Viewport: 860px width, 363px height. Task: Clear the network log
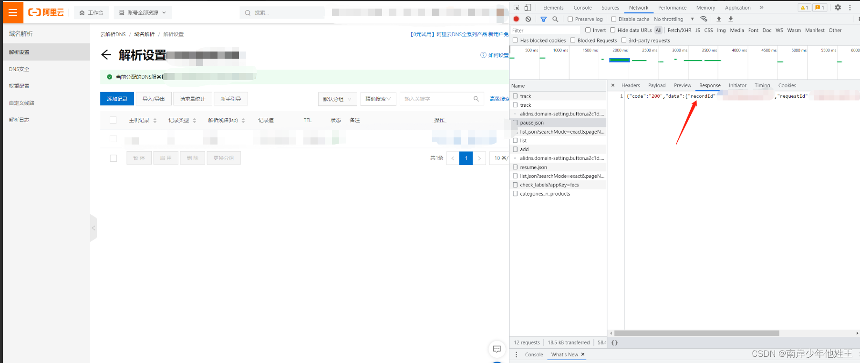point(528,19)
